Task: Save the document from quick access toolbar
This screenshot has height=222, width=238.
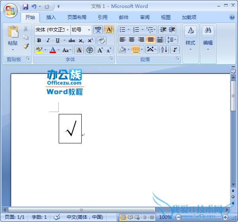Action: click(x=25, y=6)
